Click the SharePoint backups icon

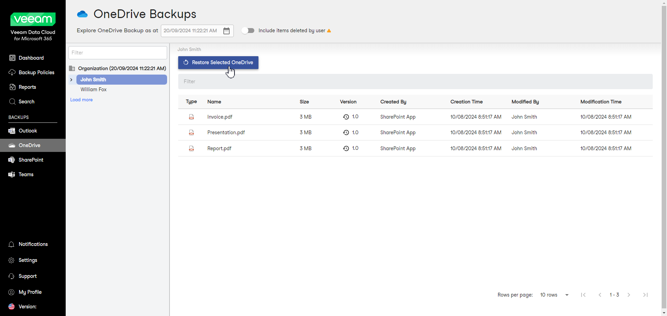point(12,160)
